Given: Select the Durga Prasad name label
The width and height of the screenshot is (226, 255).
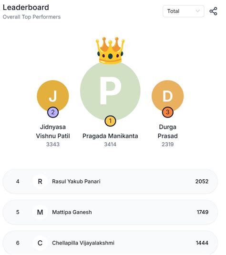Looking at the screenshot, I should [x=168, y=131].
